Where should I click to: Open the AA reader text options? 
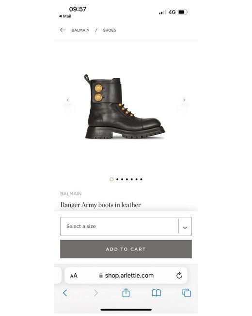coord(74,276)
